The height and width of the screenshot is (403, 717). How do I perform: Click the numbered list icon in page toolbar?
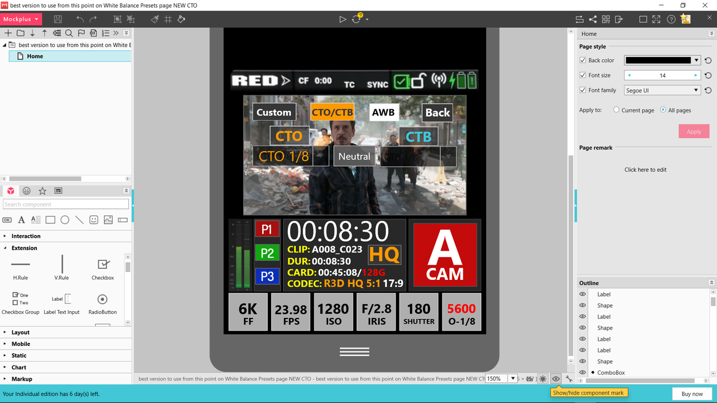point(106,33)
